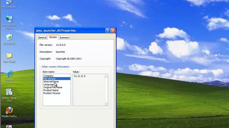Select Language in item name list
The width and height of the screenshot is (229, 128).
[57, 85]
